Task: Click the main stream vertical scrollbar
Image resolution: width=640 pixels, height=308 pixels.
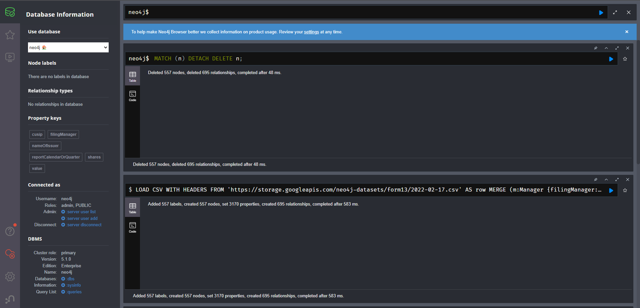Action: [x=638, y=102]
